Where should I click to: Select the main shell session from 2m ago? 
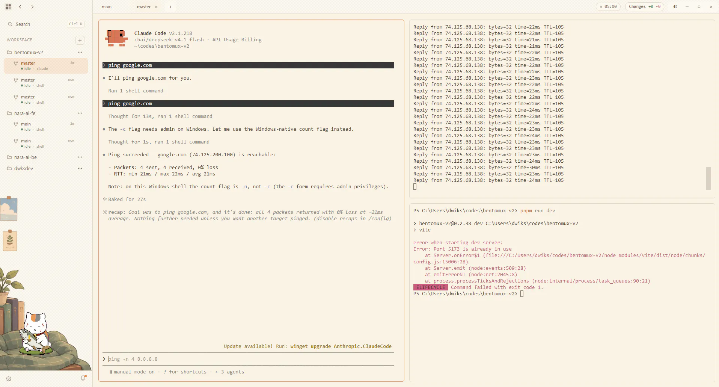[46, 127]
